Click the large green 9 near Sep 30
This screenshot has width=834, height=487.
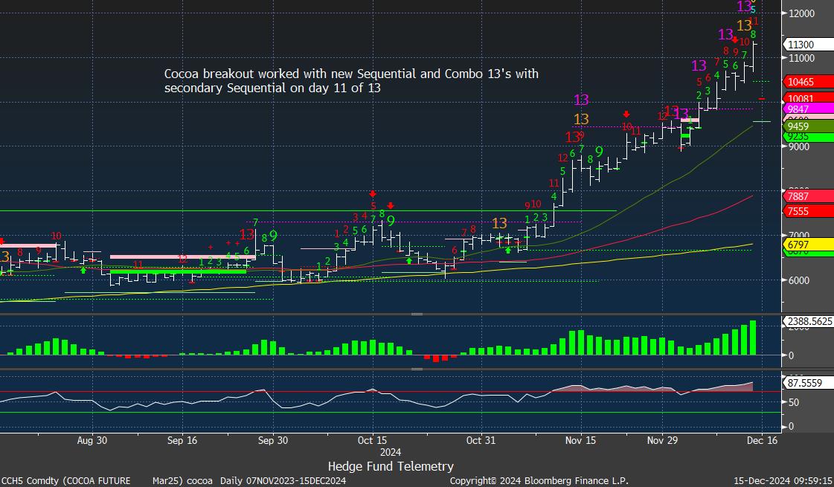pos(273,236)
